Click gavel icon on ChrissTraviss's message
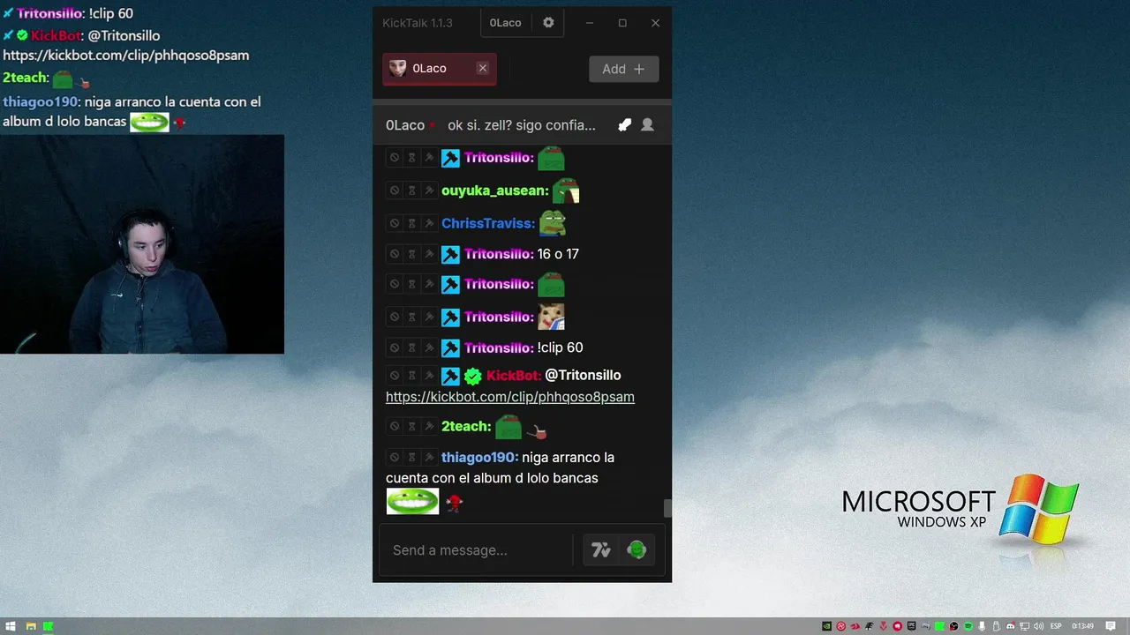 pos(429,223)
